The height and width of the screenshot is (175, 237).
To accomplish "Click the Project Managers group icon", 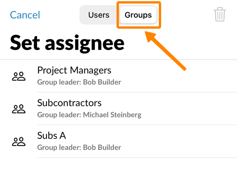I will pyautogui.click(x=19, y=76).
